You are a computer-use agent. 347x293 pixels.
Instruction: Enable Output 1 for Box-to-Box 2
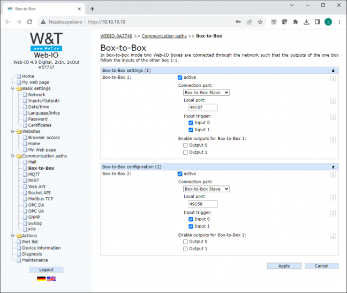pos(185,249)
